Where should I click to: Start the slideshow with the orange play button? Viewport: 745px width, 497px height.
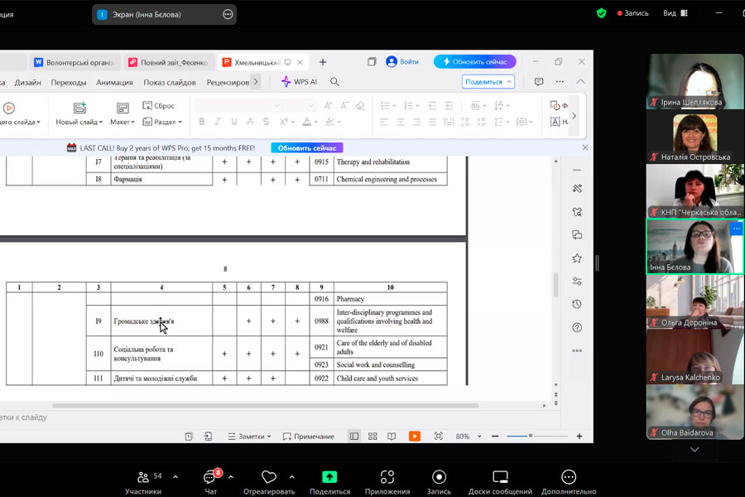[x=414, y=437]
